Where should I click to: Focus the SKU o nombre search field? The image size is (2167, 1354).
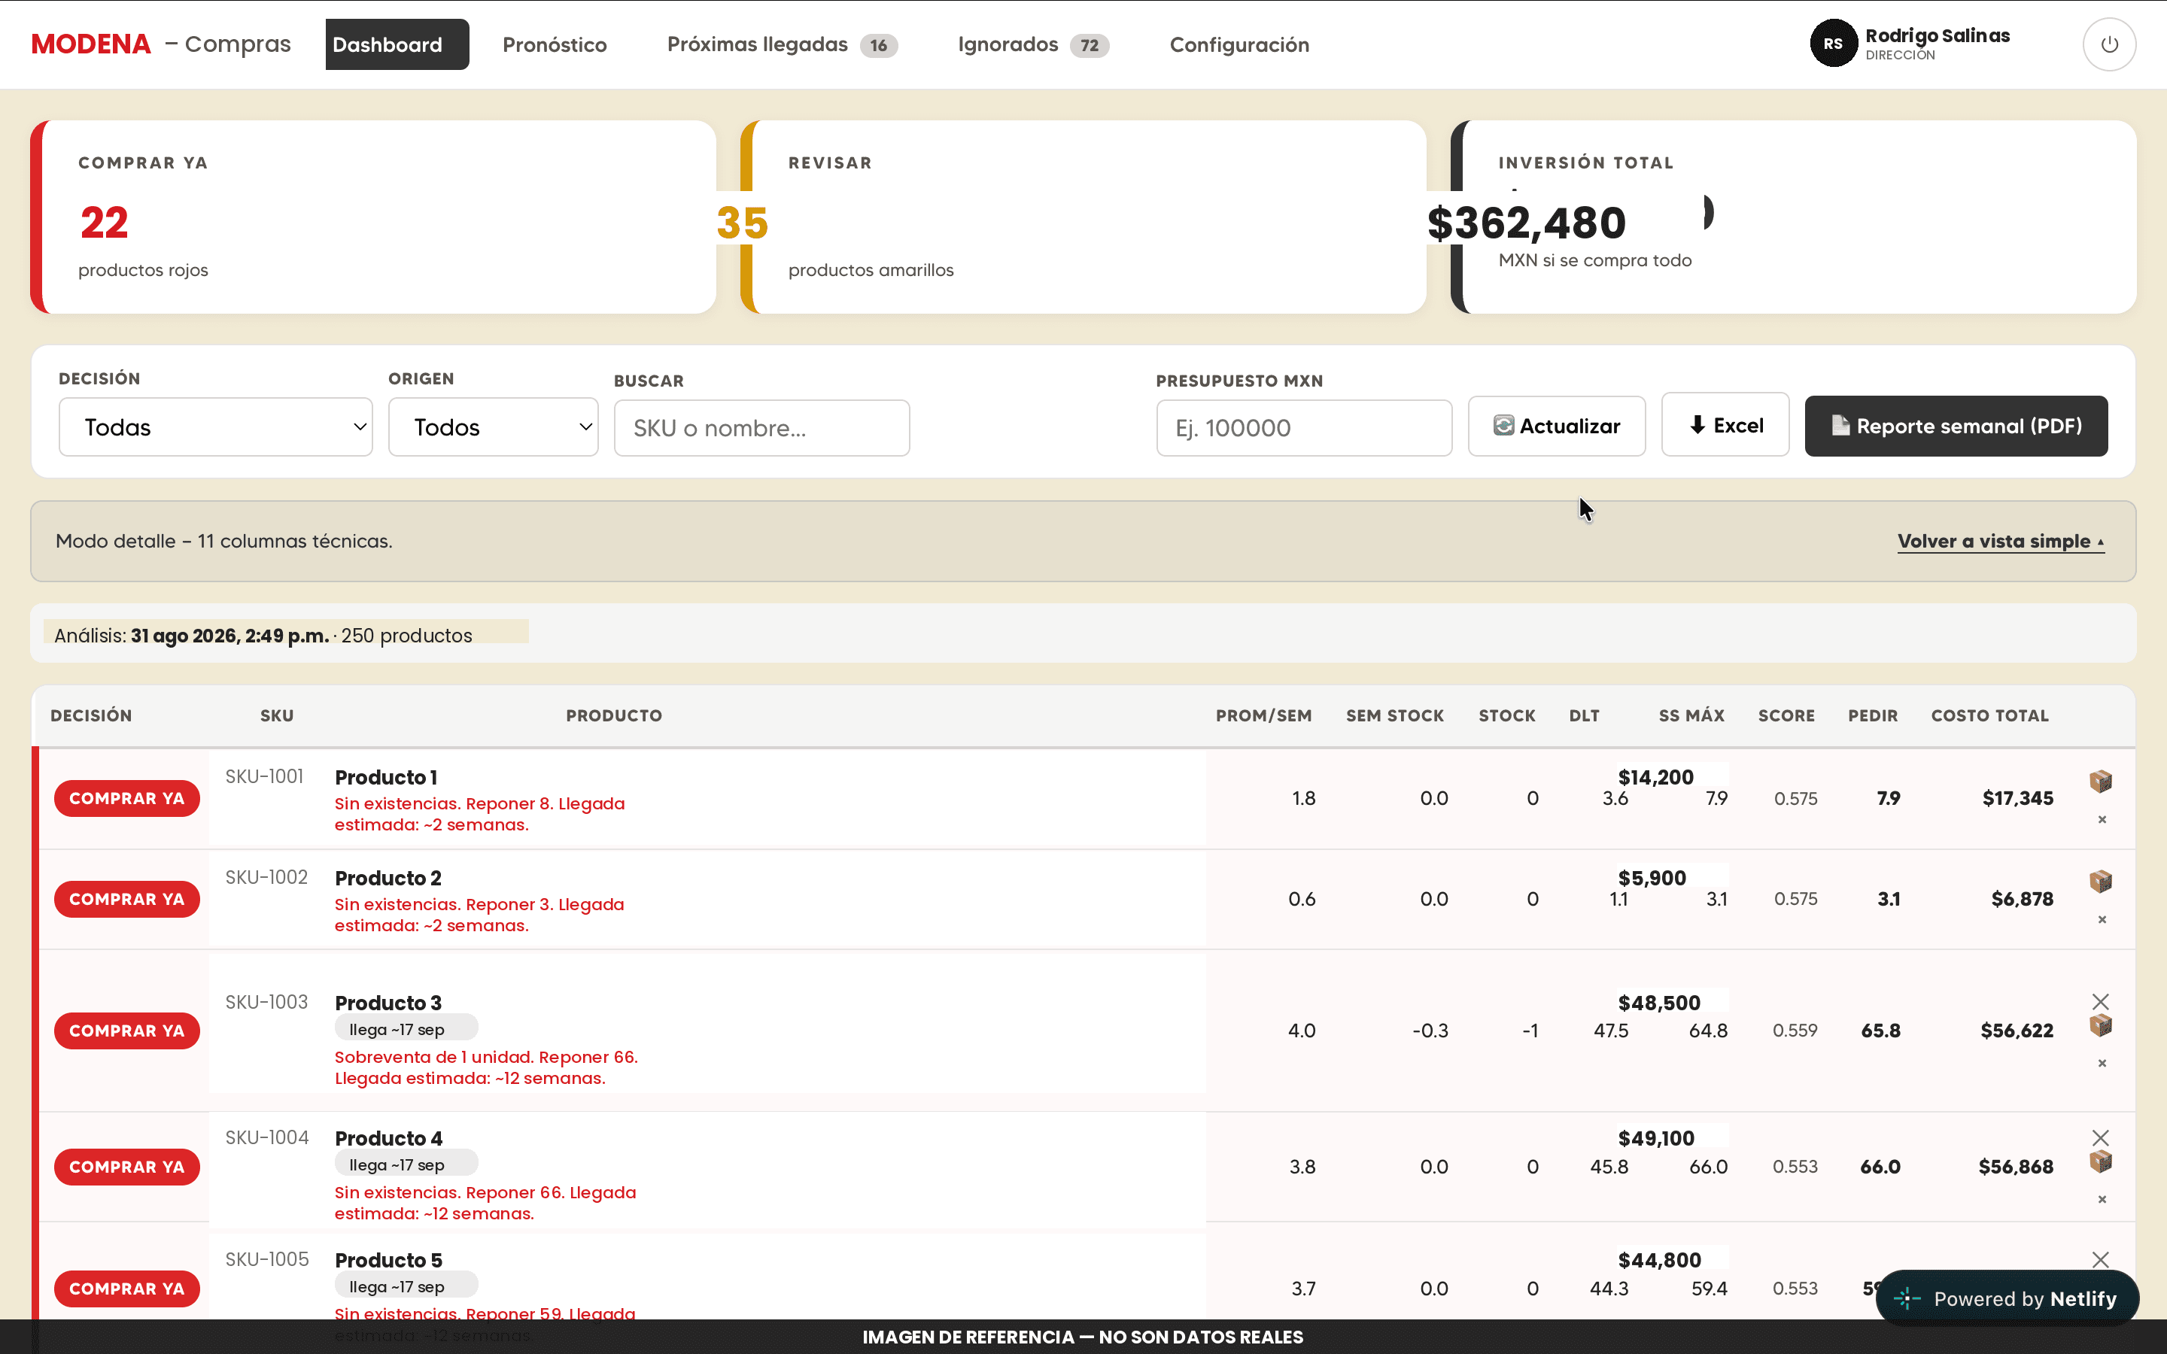(762, 428)
